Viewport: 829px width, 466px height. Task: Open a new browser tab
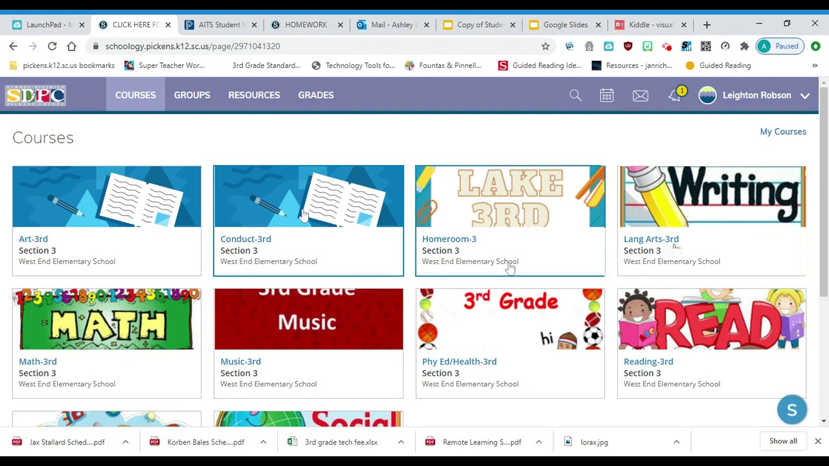[707, 25]
